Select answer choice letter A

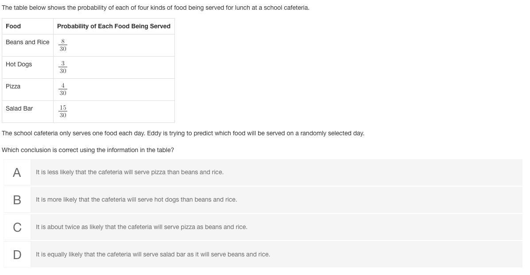17,172
